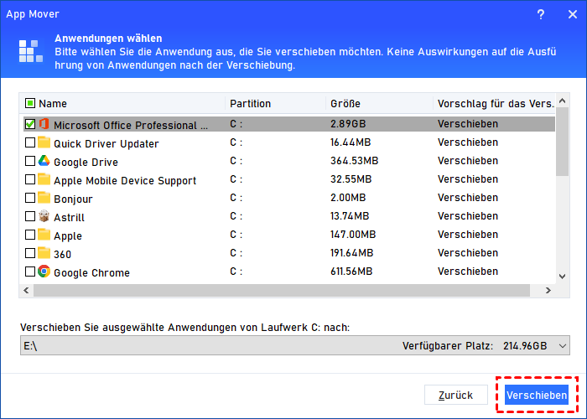This screenshot has height=419, width=587.
Task: Click the 360 folder icon
Action: pos(44,254)
